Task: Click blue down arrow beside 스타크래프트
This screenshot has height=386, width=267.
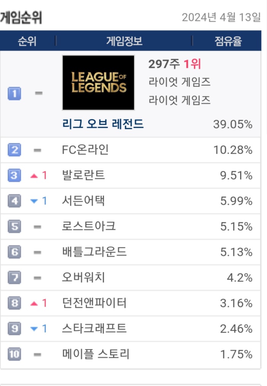Action: pyautogui.click(x=35, y=329)
